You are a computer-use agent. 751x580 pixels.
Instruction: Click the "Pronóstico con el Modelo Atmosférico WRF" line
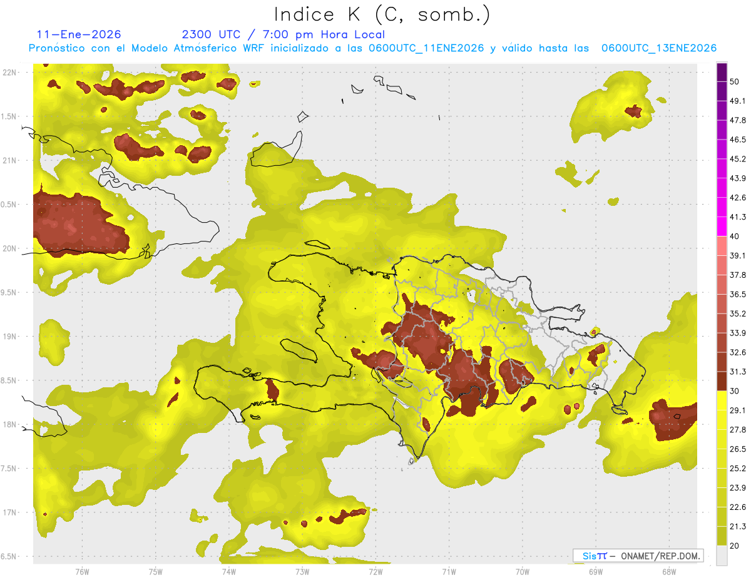click(372, 48)
